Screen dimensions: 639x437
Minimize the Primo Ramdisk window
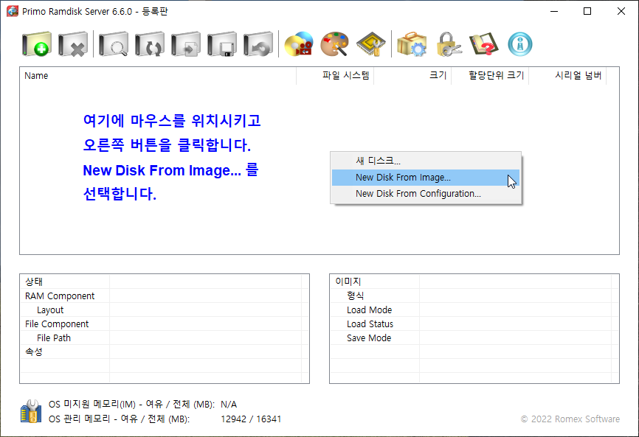click(554, 11)
